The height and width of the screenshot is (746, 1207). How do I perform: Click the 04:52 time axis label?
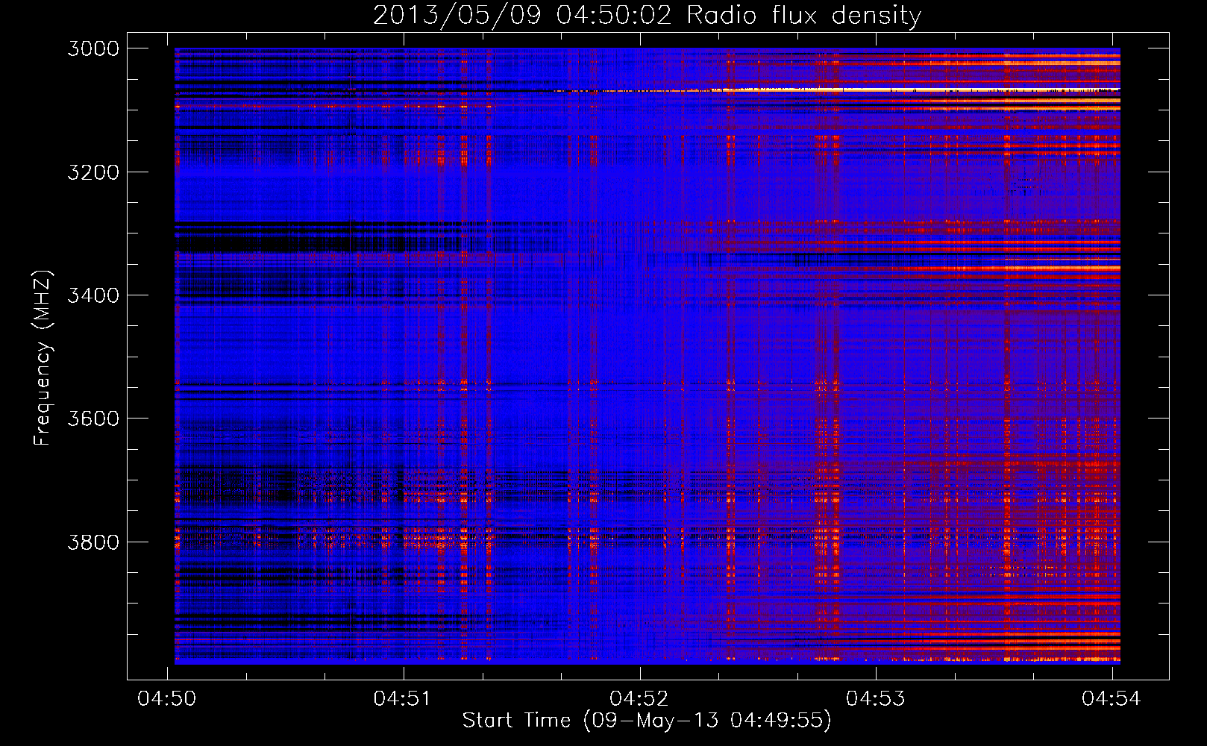coord(639,699)
